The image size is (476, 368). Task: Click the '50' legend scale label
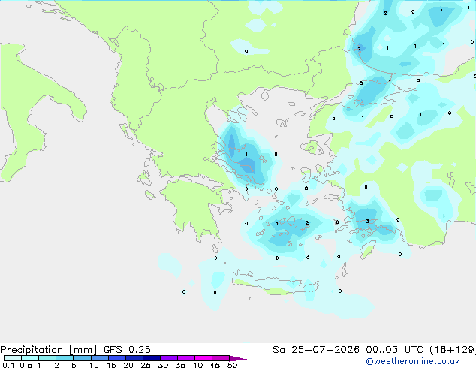coord(233,365)
